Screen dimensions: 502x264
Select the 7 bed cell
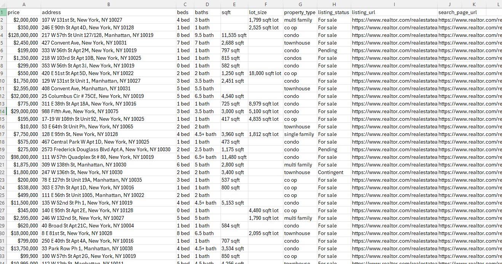(185, 43)
